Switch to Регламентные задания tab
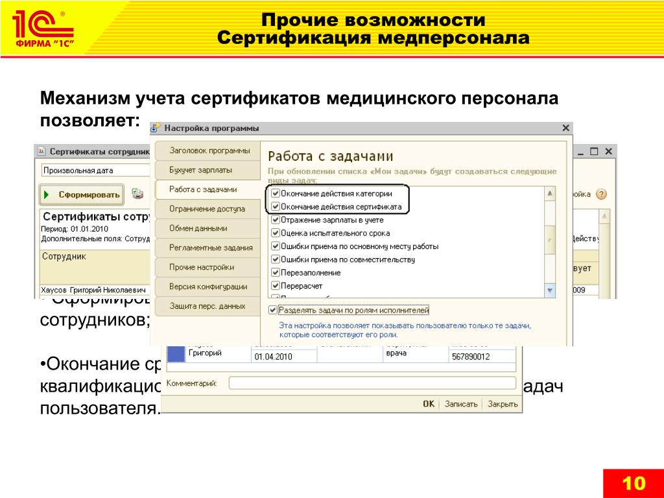The image size is (664, 498). 208,248
